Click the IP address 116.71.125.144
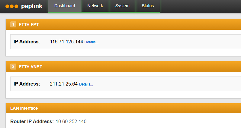 pyautogui.click(x=66, y=42)
